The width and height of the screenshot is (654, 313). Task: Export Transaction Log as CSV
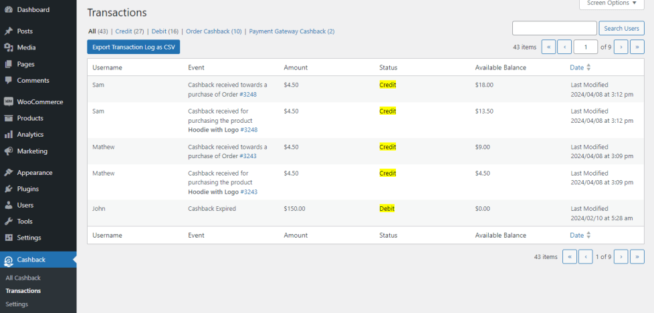pyautogui.click(x=133, y=47)
